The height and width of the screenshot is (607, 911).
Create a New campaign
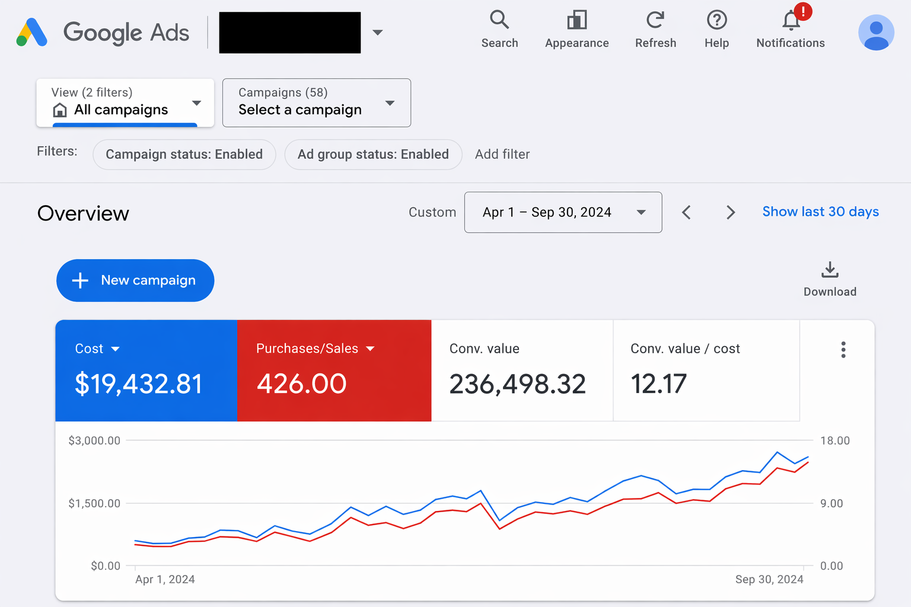click(135, 280)
